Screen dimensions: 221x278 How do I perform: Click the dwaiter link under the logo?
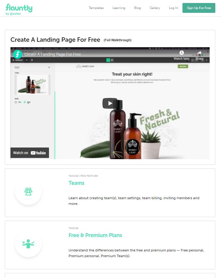click(x=16, y=14)
